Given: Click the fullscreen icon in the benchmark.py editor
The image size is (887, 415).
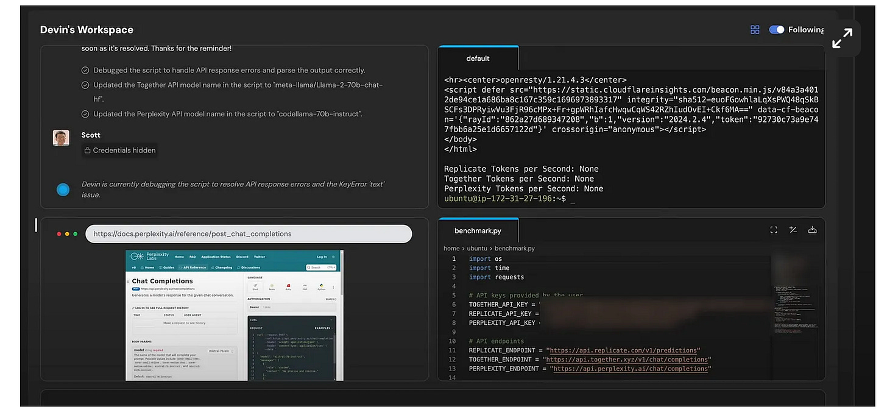Looking at the screenshot, I should [x=774, y=230].
